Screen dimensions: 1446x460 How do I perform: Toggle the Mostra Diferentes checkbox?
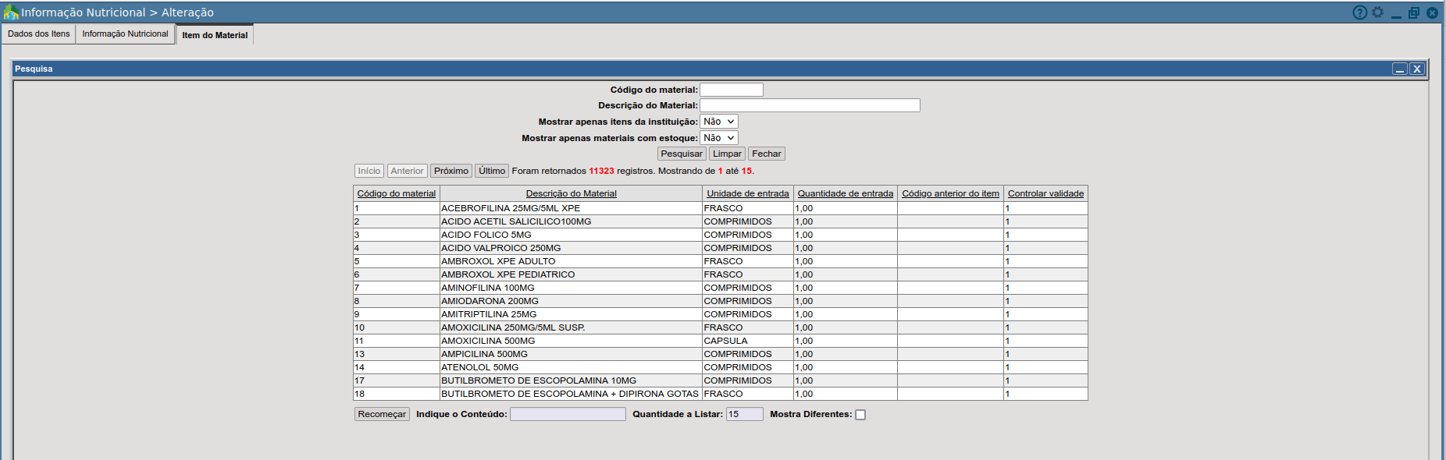(860, 415)
